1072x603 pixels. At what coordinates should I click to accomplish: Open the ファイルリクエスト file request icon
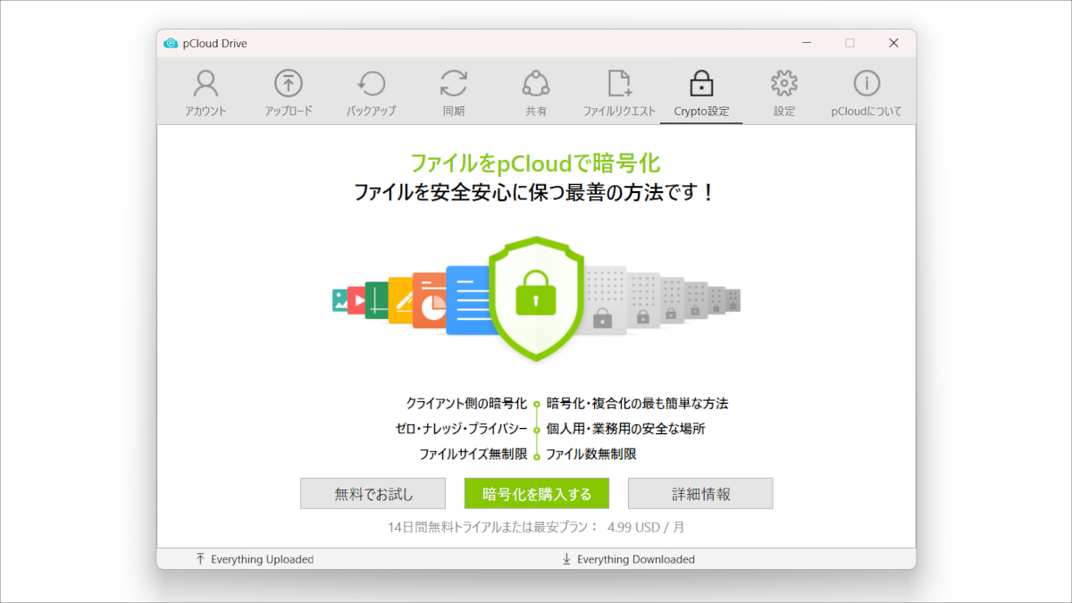click(619, 84)
